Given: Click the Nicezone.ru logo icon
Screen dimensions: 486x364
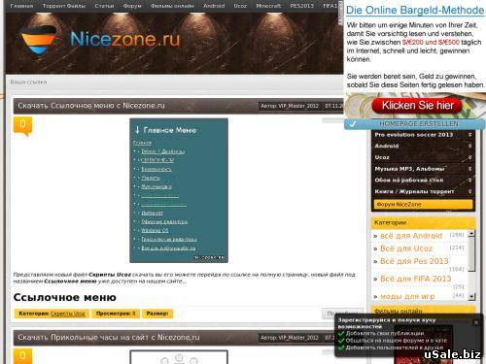Looking at the screenshot, I should click(39, 40).
